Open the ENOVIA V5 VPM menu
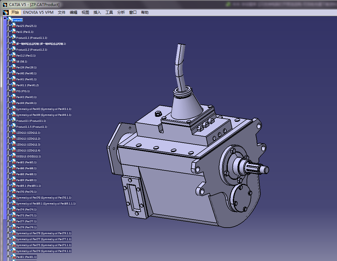 (38, 12)
